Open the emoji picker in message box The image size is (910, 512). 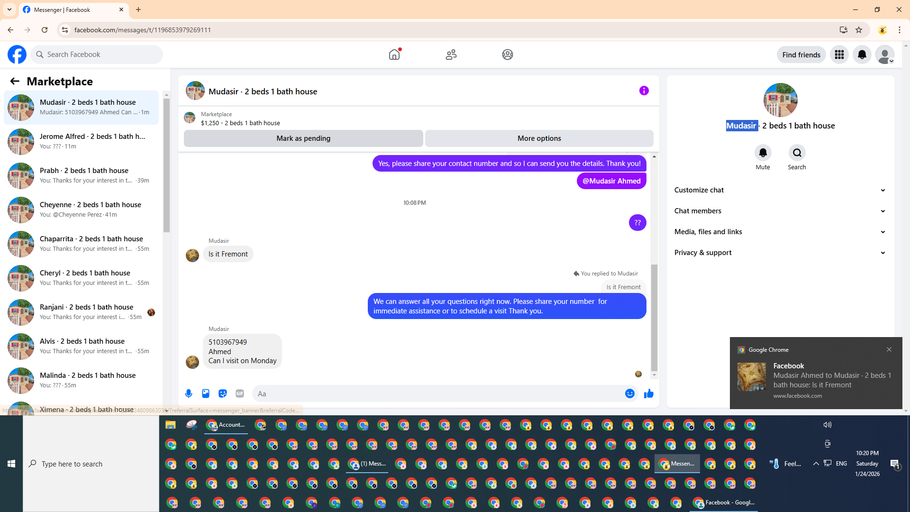coord(629,393)
